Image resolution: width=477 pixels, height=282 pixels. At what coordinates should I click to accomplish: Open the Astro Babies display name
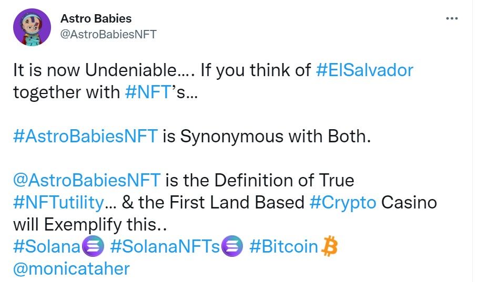pyautogui.click(x=96, y=19)
